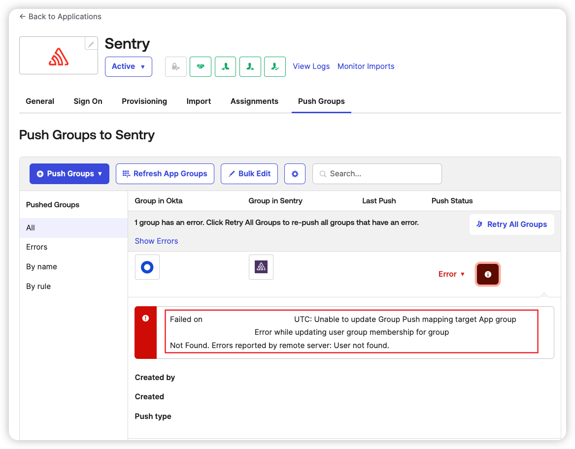Click the green handshake icon
The image size is (575, 449).
[x=201, y=66]
